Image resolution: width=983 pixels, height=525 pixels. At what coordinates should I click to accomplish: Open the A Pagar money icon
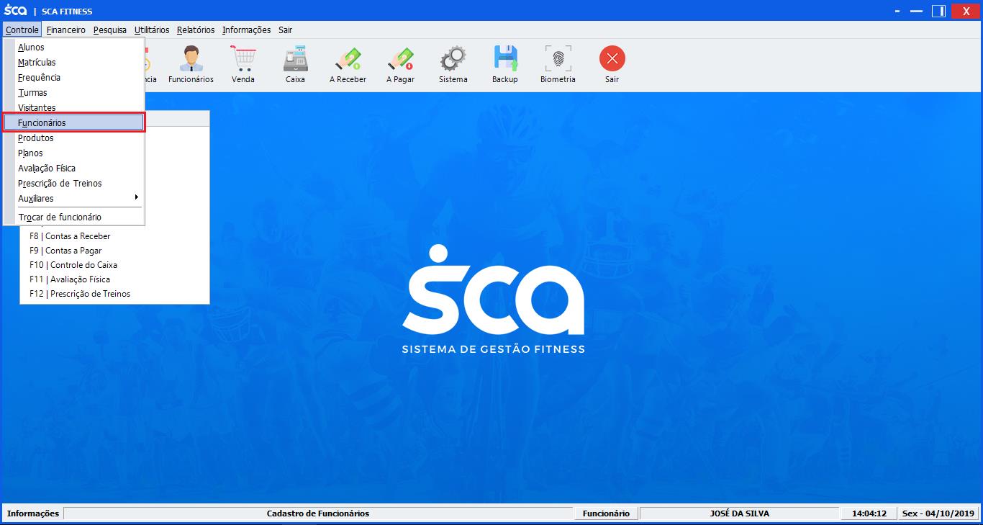[400, 65]
